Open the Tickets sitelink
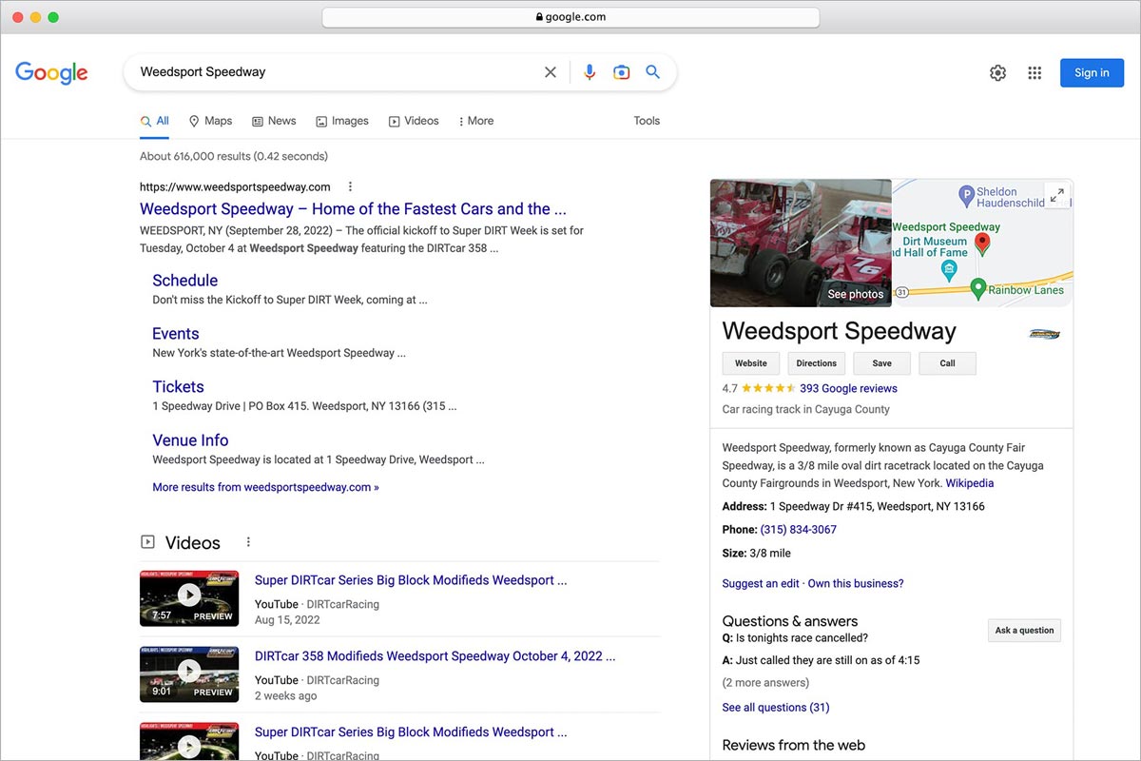The image size is (1141, 761). click(x=179, y=387)
